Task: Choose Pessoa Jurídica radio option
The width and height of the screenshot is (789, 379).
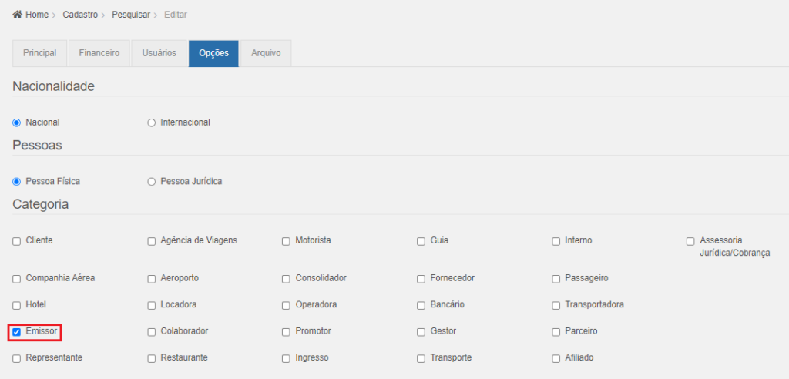Action: click(x=152, y=182)
